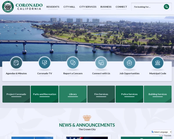Screen dimensions: 174x139
Task: Click the green search magnifier button
Action: click(x=166, y=7)
